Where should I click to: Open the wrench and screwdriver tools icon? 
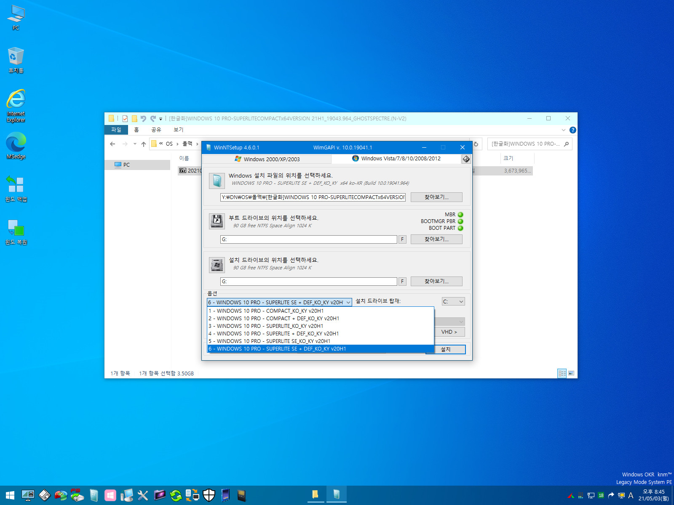[143, 495]
